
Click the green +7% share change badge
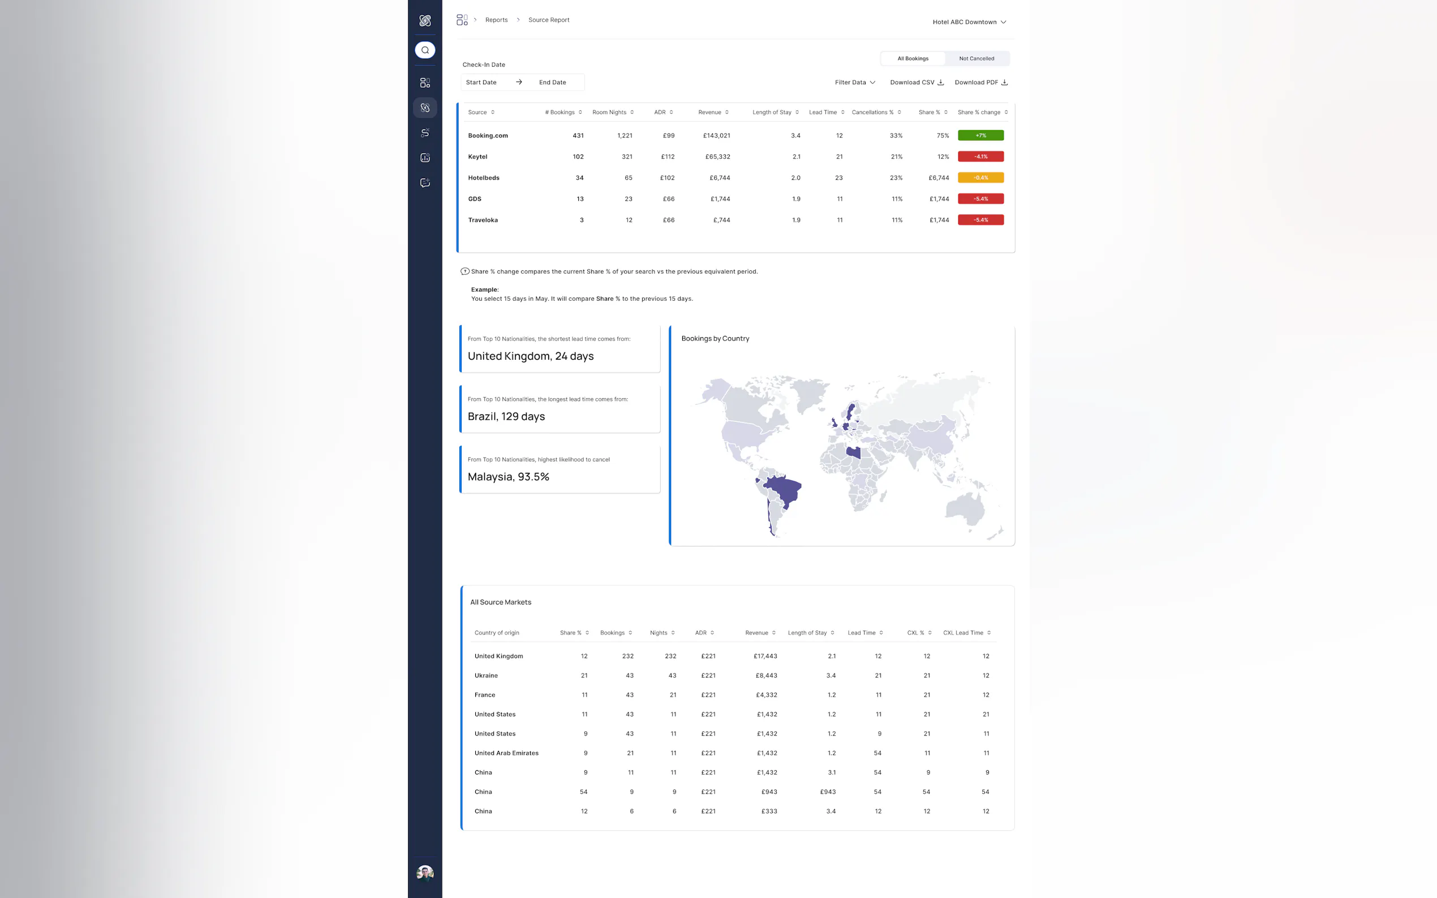(x=980, y=135)
